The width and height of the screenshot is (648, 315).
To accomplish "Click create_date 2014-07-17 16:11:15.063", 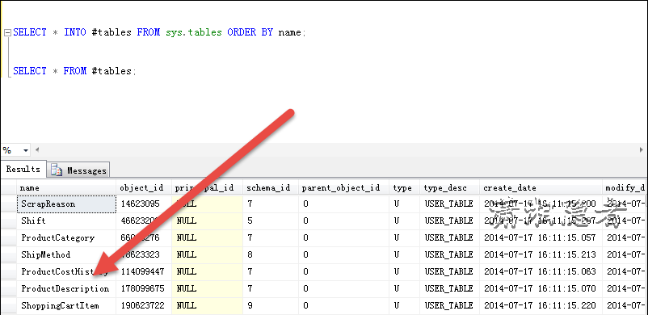I will pos(541,271).
